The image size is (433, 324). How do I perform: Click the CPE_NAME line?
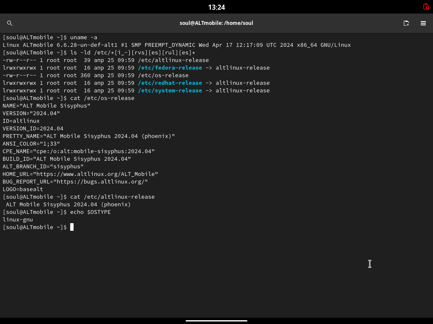coord(79,151)
